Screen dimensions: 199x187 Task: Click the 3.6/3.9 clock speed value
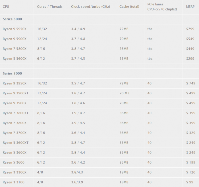(77, 182)
